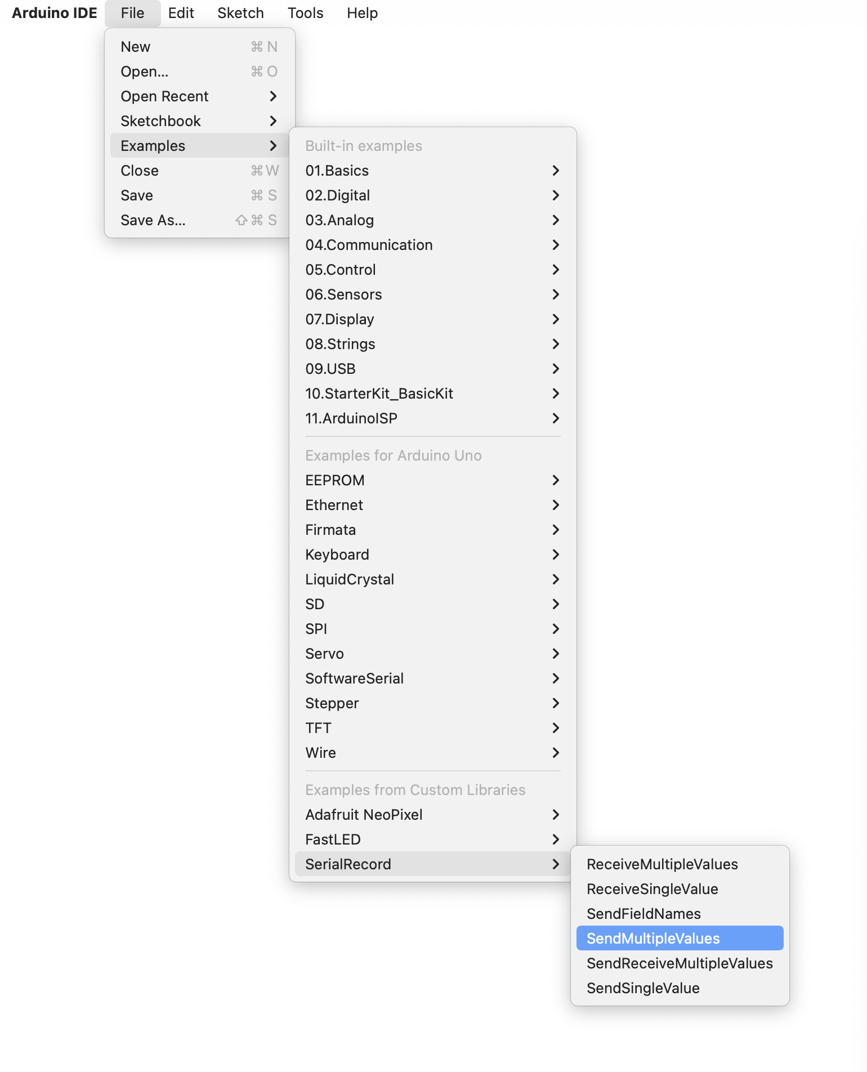Image resolution: width=867 pixels, height=1072 pixels.
Task: Open the SendSingleValue example
Action: pyautogui.click(x=680, y=988)
